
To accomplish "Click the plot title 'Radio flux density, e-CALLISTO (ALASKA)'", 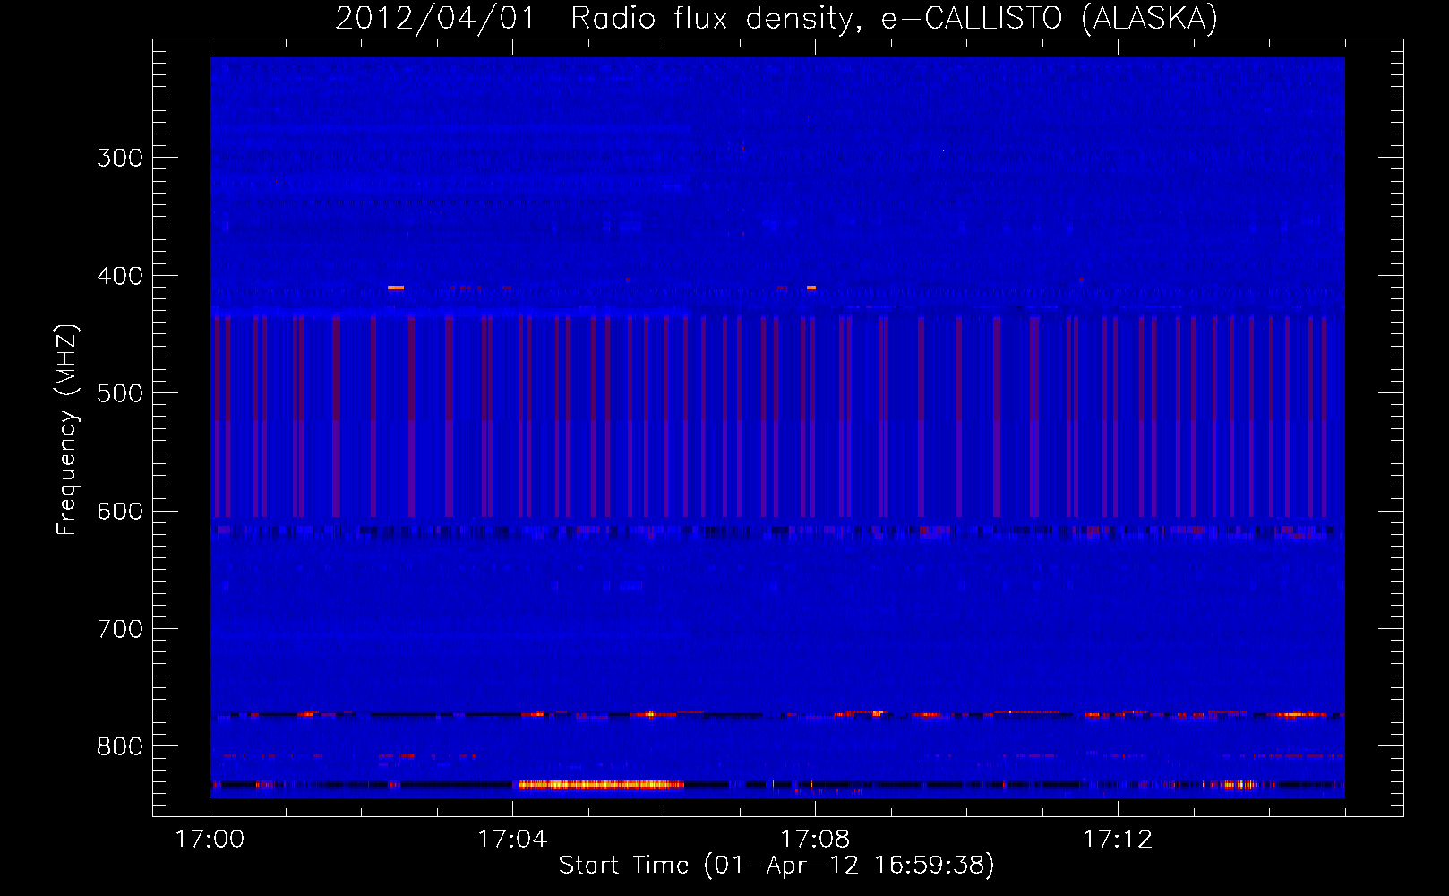I will (894, 18).
